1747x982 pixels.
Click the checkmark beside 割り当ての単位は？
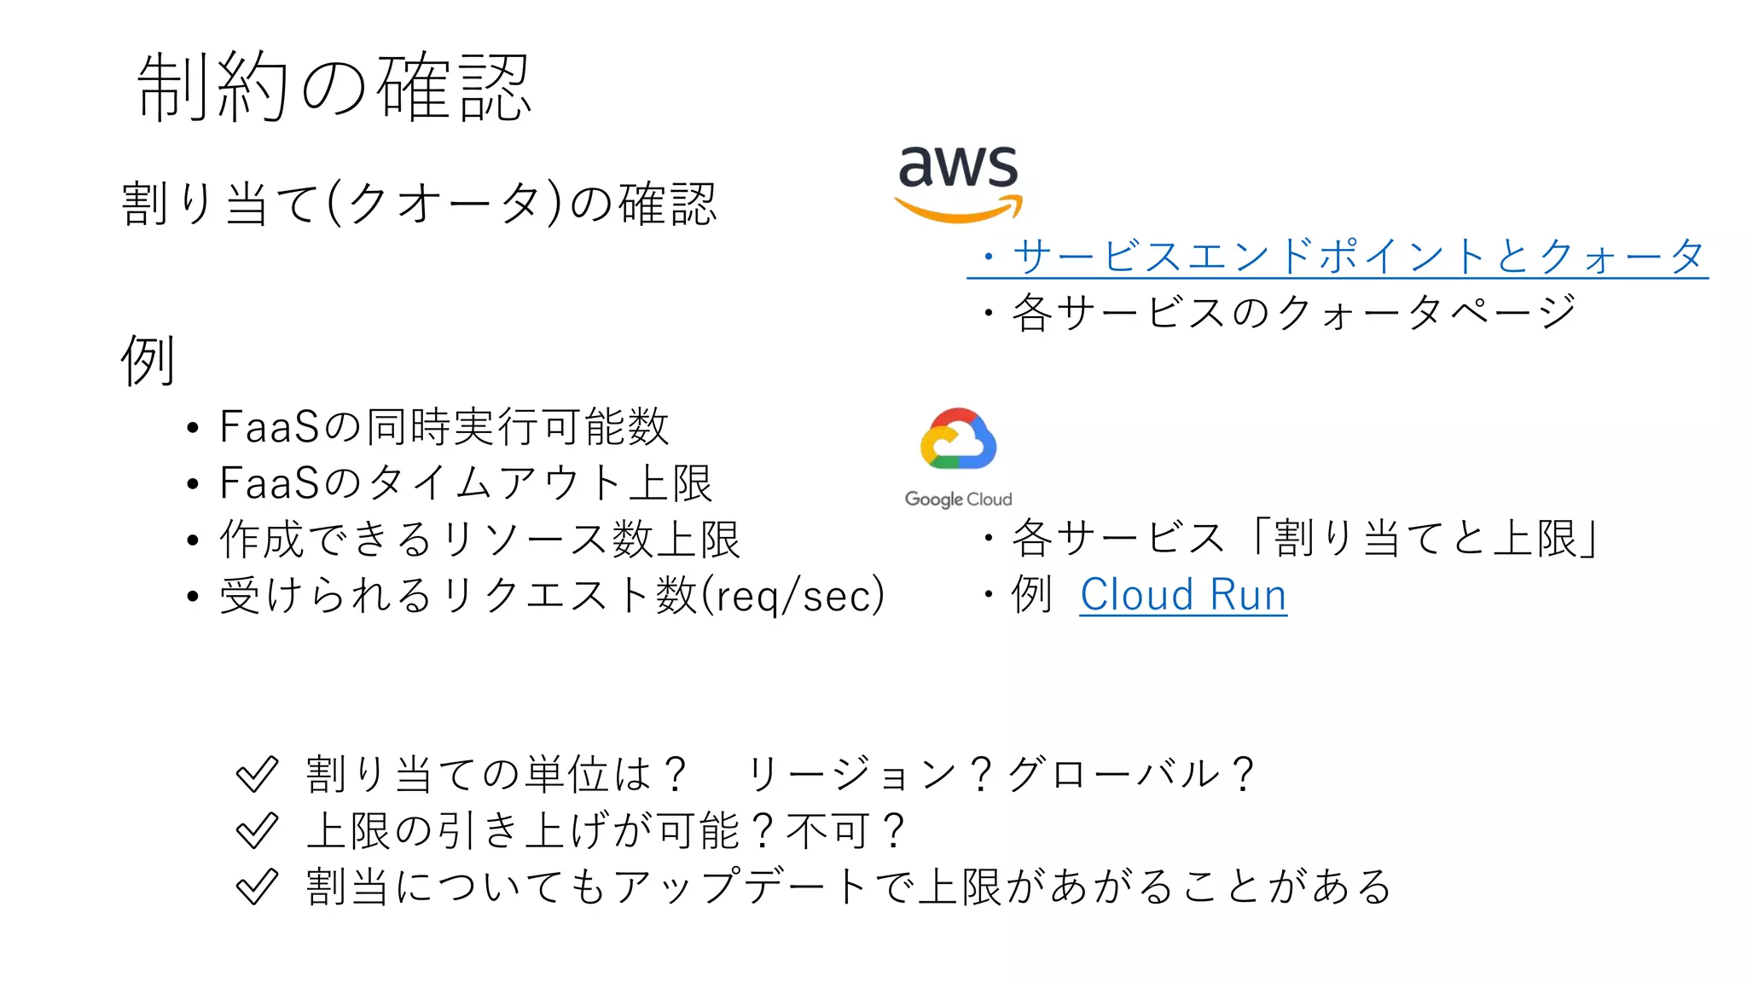point(257,774)
